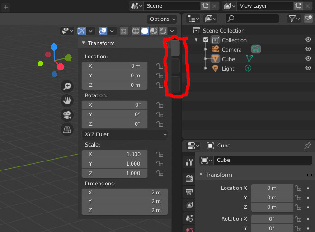
Task: Toggle X-ray mode icon
Action: click(x=124, y=31)
